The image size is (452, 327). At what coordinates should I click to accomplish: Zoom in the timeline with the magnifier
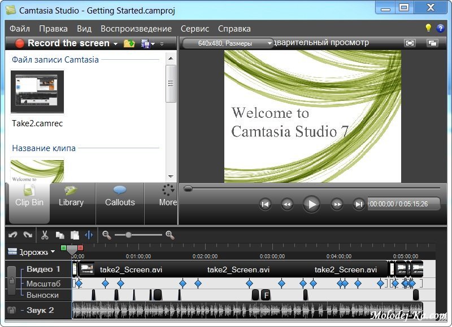click(x=170, y=235)
